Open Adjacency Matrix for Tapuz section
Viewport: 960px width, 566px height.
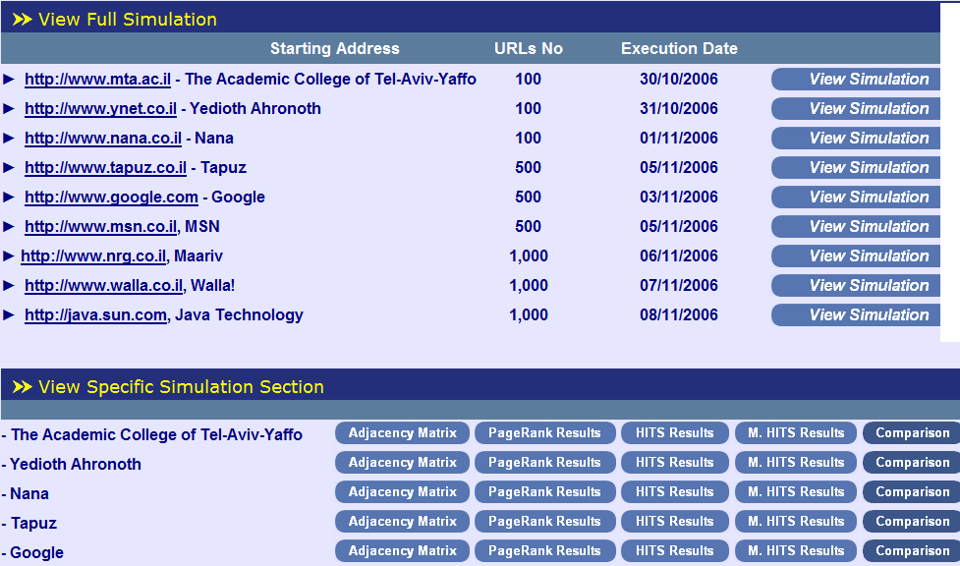[402, 521]
